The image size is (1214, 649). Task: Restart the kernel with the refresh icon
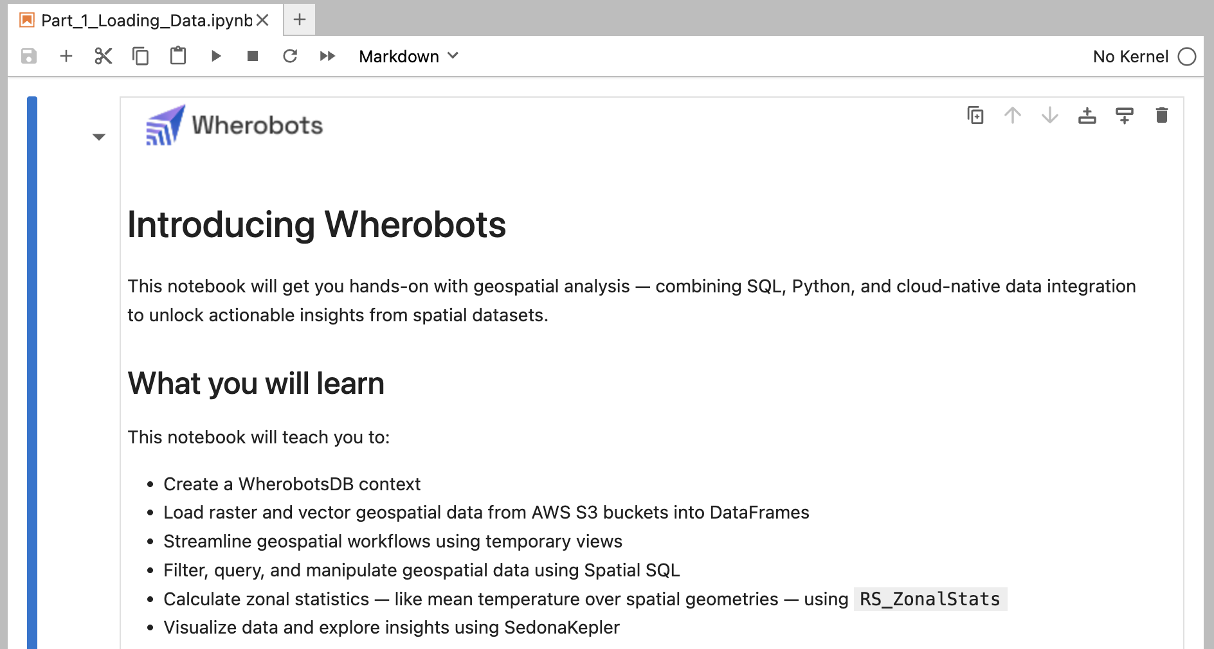290,57
